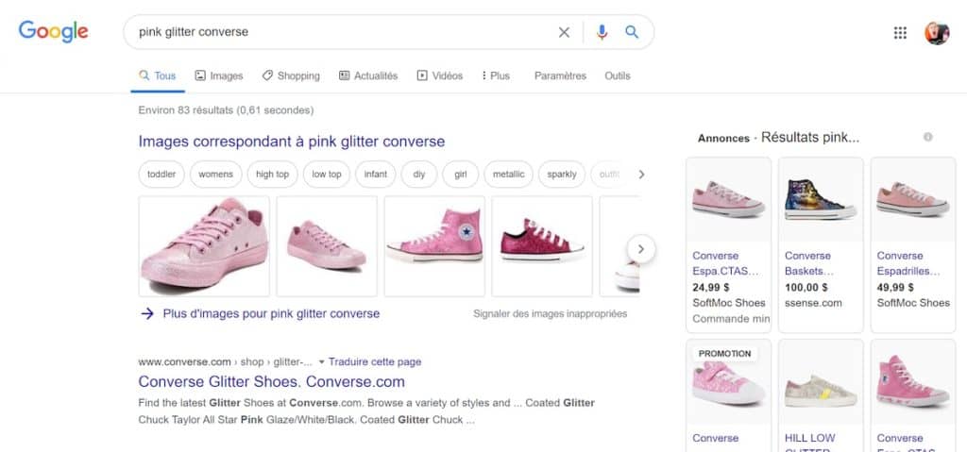Select the high top filter chip
Viewport: 967px width, 452px height.
point(272,175)
